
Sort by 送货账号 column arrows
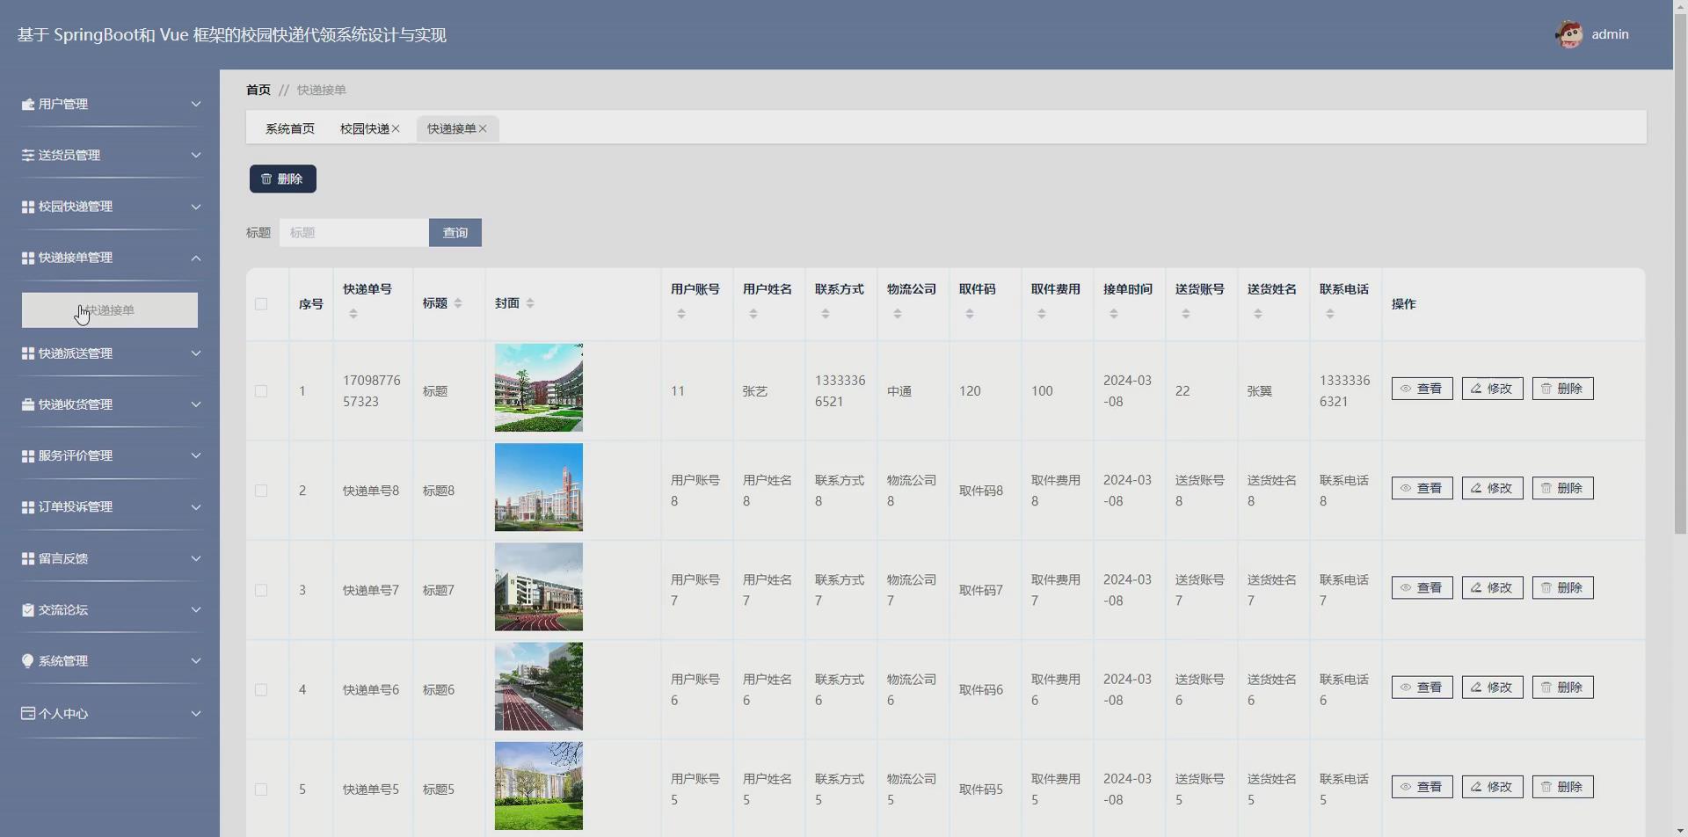click(1186, 314)
